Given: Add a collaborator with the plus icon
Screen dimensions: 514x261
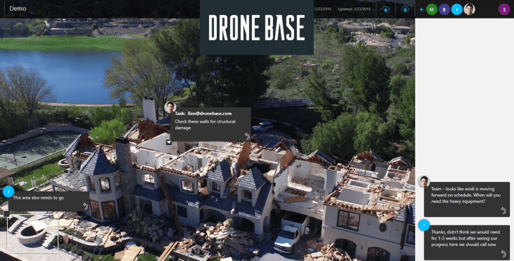Looking at the screenshot, I should (x=421, y=10).
